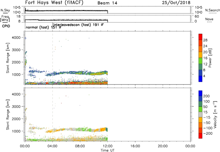The height and width of the screenshot is (152, 220).
Task: Click the '28' label on Power color bar
Action: pos(205,40)
